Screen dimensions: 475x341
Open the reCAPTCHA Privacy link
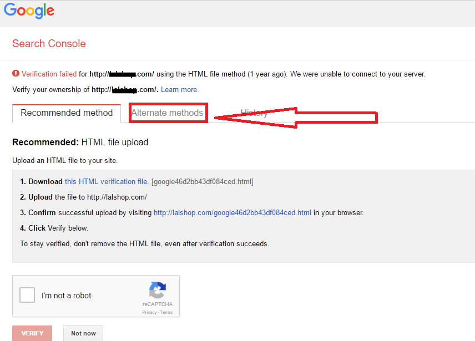(x=149, y=312)
